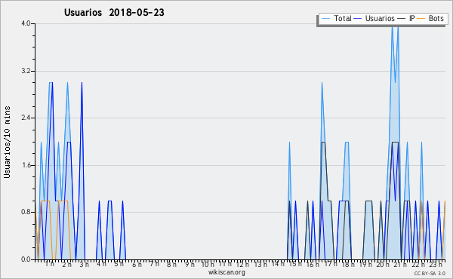Click the y-axis label 'Usuarios/10 mins'
Image resolution: width=453 pixels, height=279 pixels.
coord(7,142)
